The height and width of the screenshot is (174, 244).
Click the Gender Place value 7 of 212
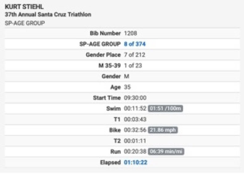(x=134, y=55)
